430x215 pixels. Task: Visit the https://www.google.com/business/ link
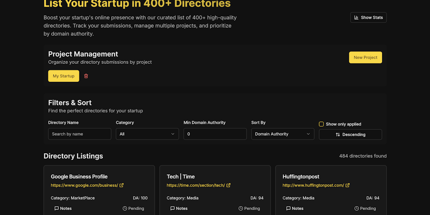pyautogui.click(x=84, y=185)
